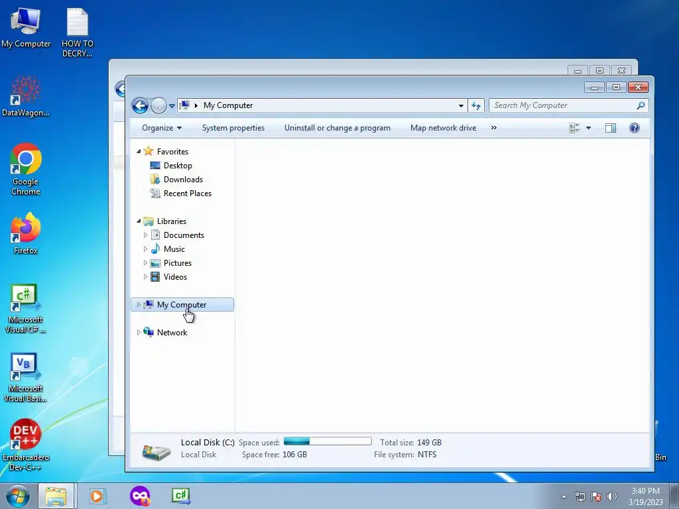Refresh the My Computer view
The width and height of the screenshot is (679, 509).
[476, 105]
